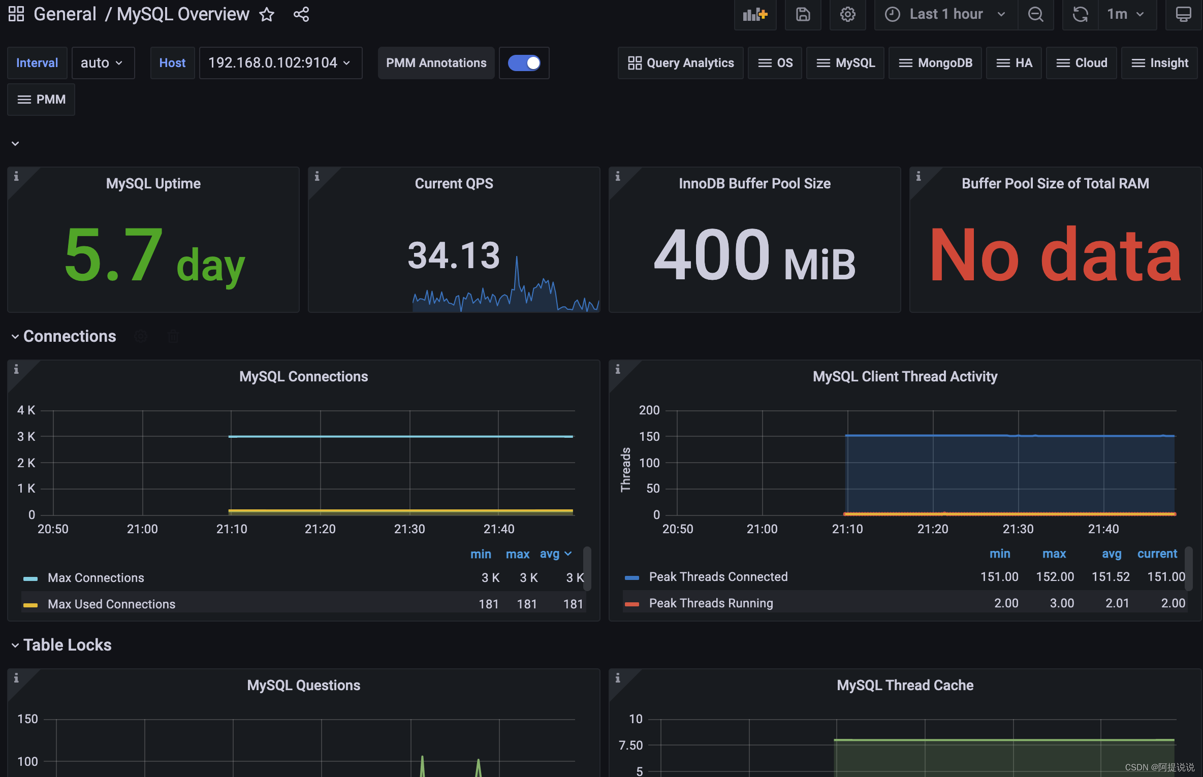This screenshot has width=1203, height=777.
Task: Toggle Max Connections series visibility
Action: (96, 578)
